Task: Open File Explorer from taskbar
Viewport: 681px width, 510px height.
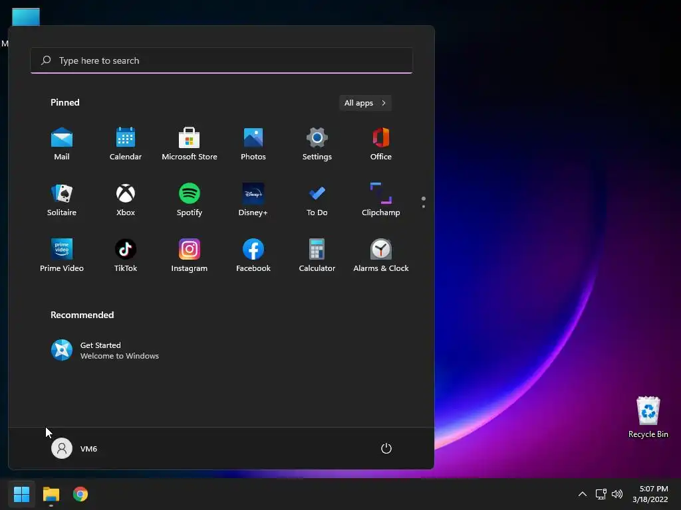Action: click(x=51, y=494)
